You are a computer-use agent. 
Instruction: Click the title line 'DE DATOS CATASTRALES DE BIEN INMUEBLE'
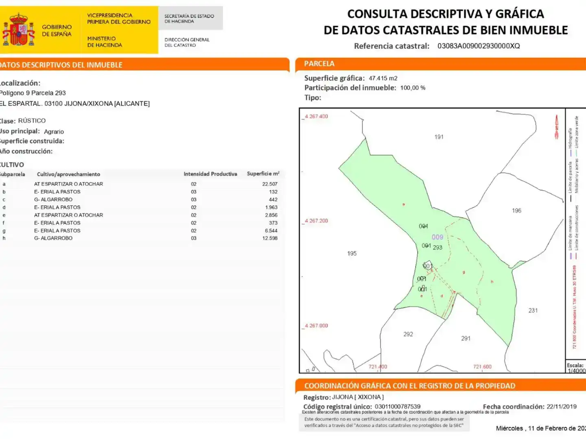click(446, 30)
